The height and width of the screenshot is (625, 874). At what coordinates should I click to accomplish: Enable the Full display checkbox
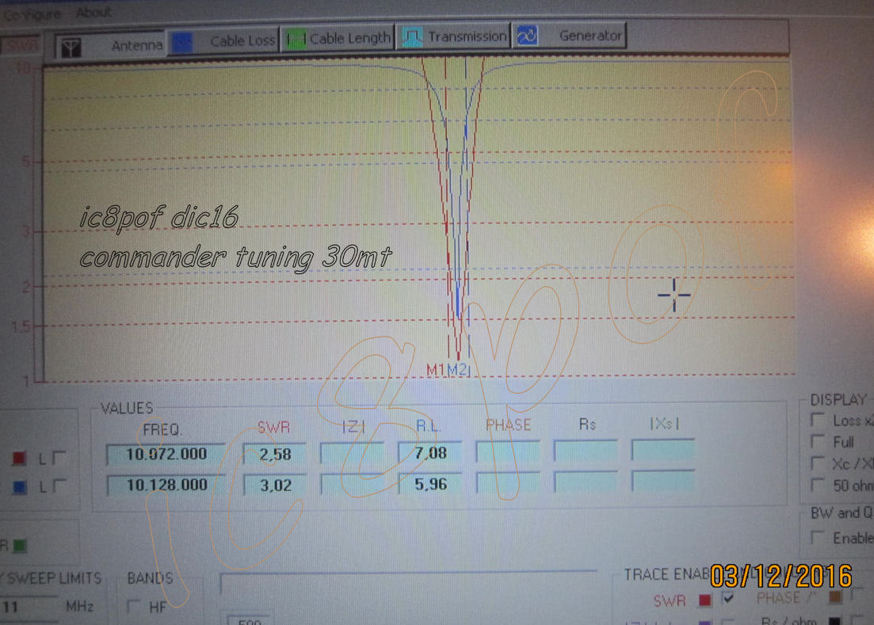[x=818, y=442]
